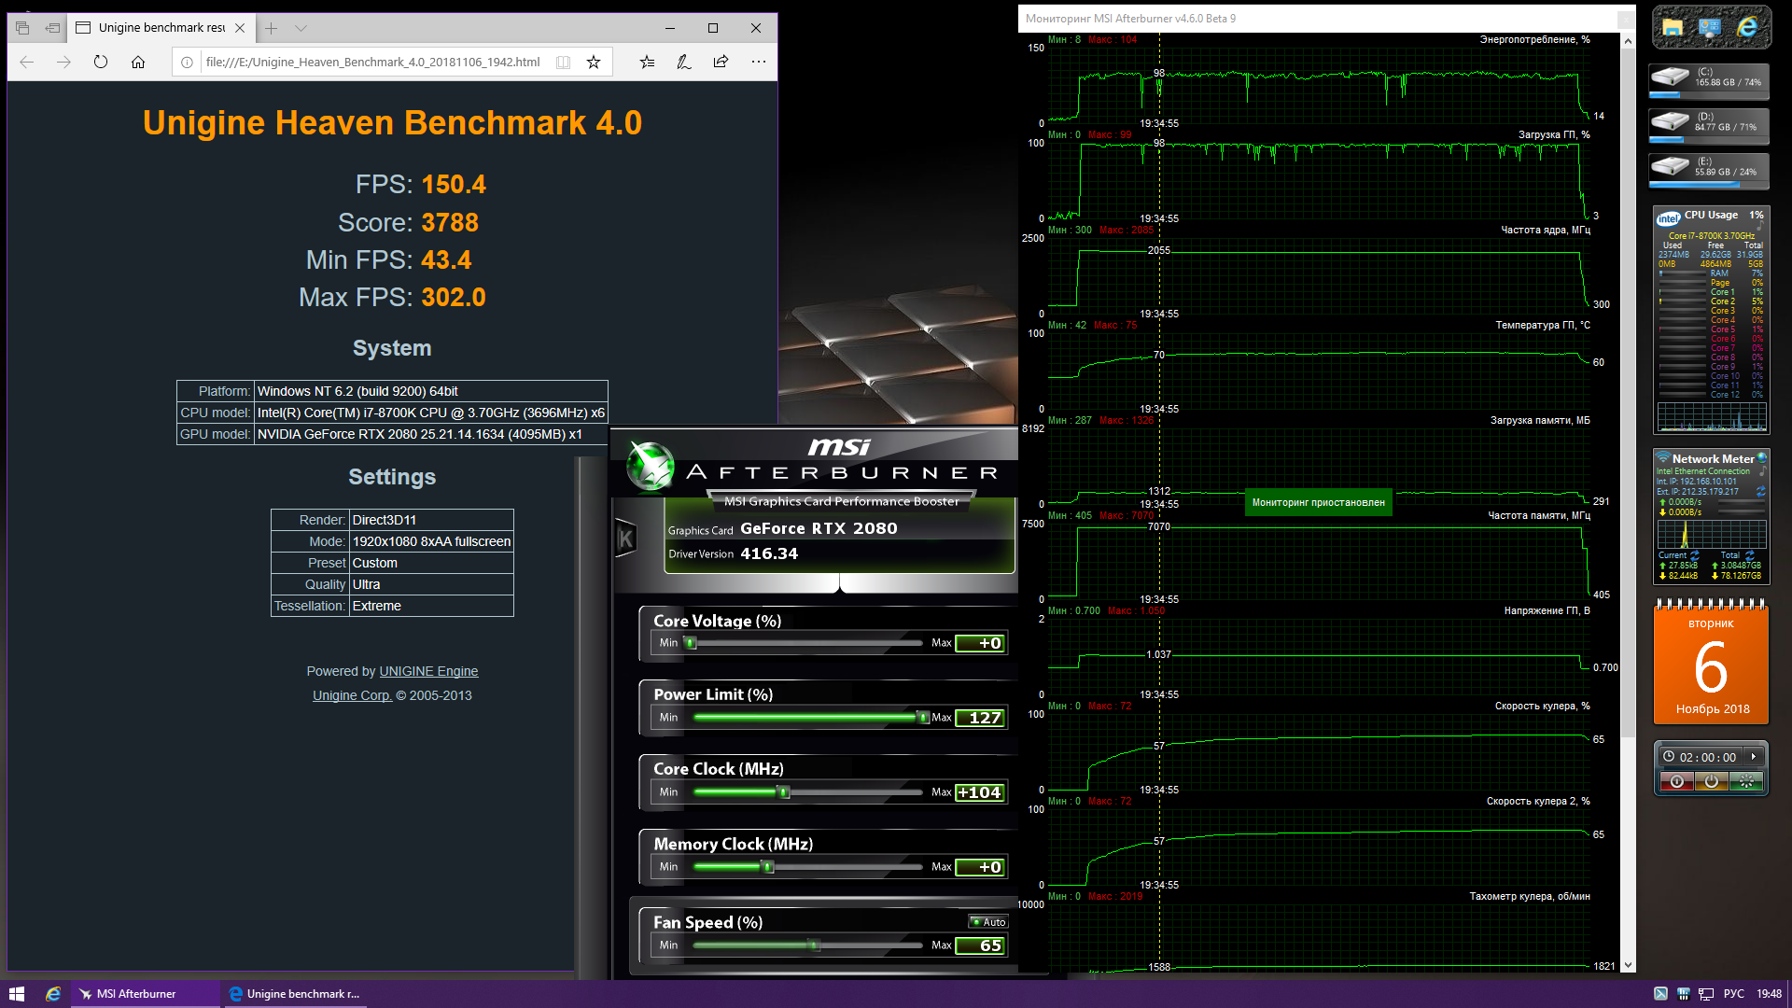Open the UNIGINE Engine link
Screen dimensions: 1792x1008
coord(428,671)
